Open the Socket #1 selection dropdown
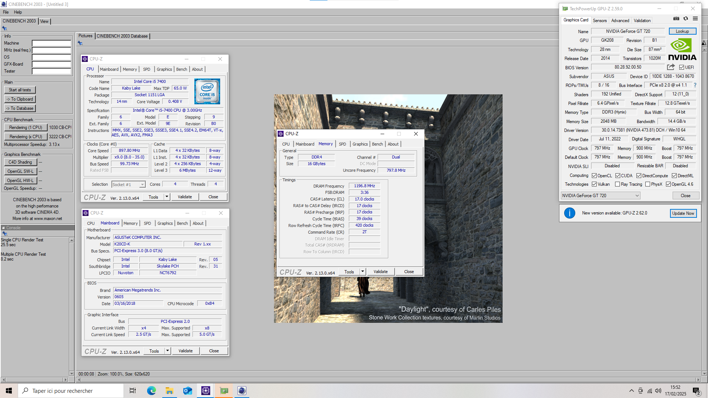This screenshot has width=708, height=398. click(128, 185)
